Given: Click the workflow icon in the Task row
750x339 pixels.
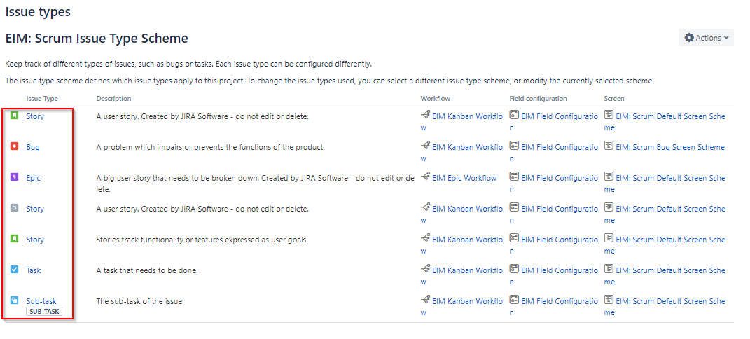Looking at the screenshot, I should click(x=425, y=270).
